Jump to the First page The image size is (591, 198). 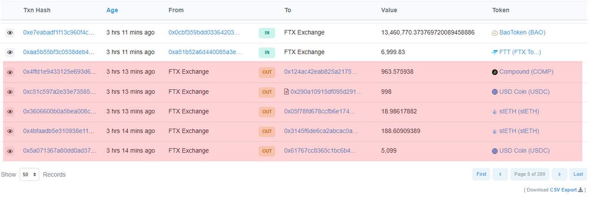(481, 174)
